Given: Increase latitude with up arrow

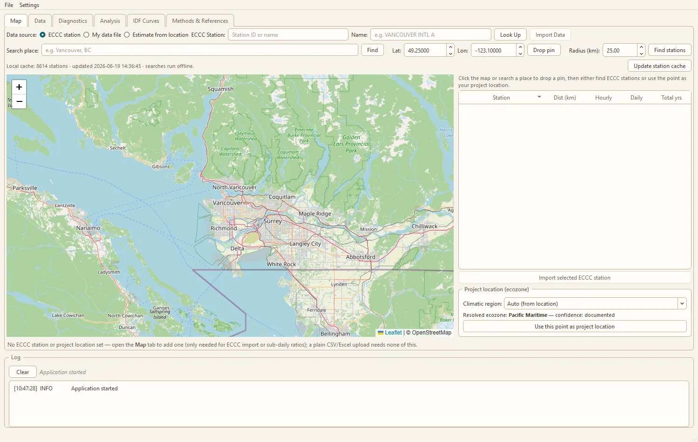Looking at the screenshot, I should click(x=450, y=47).
